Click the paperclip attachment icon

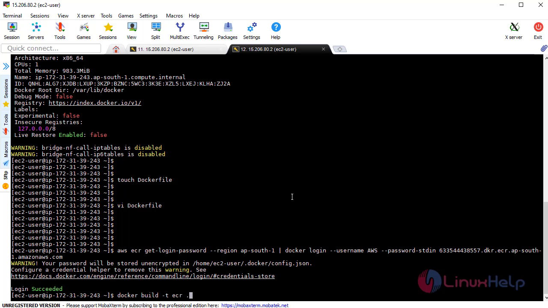(543, 49)
